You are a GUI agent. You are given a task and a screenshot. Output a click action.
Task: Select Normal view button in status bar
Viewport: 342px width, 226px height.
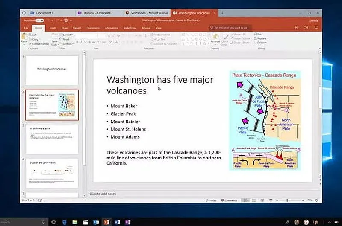pos(245,200)
